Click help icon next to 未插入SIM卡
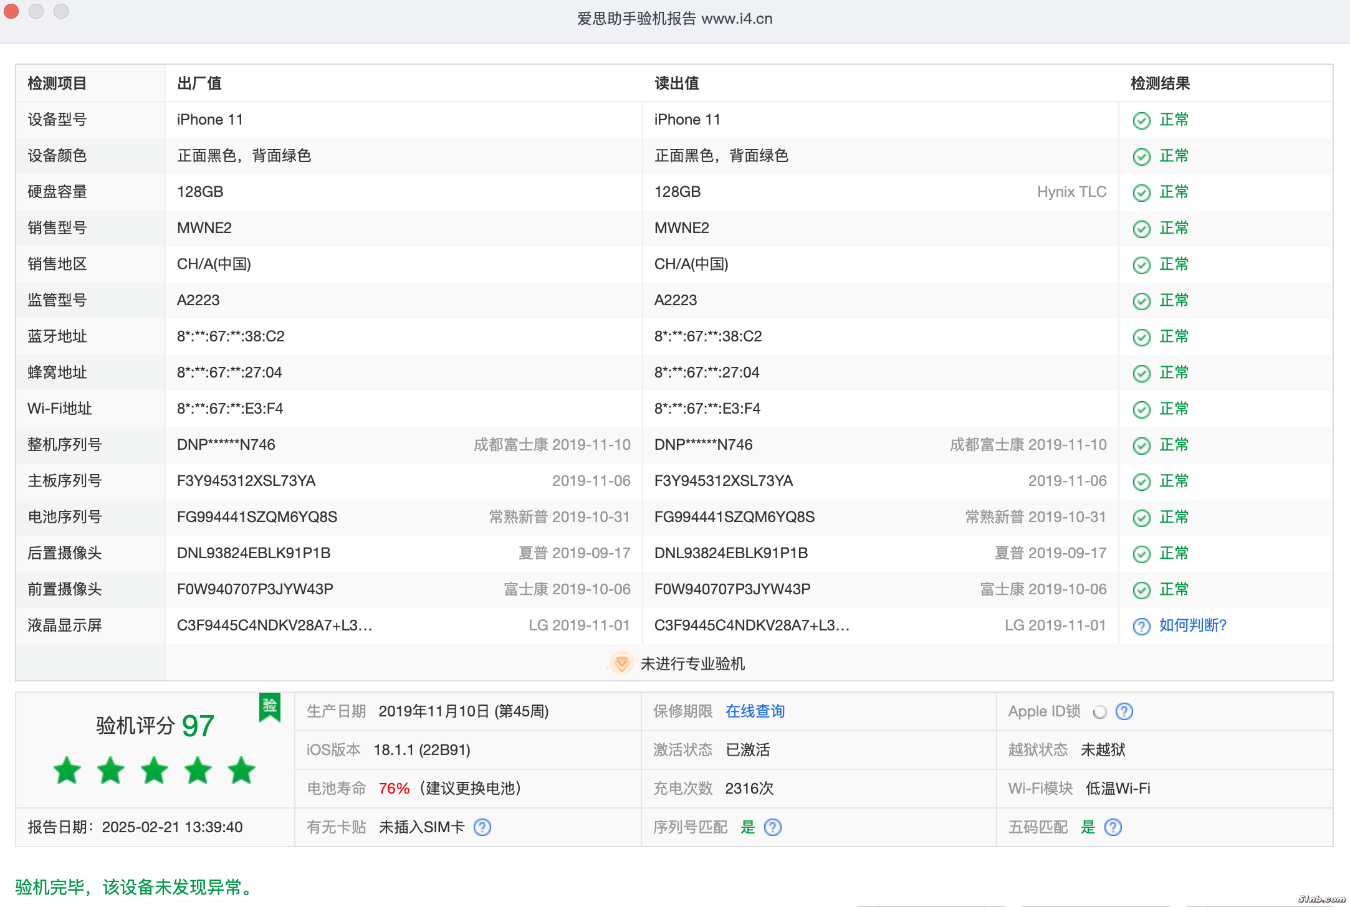The height and width of the screenshot is (907, 1350). pos(482,827)
